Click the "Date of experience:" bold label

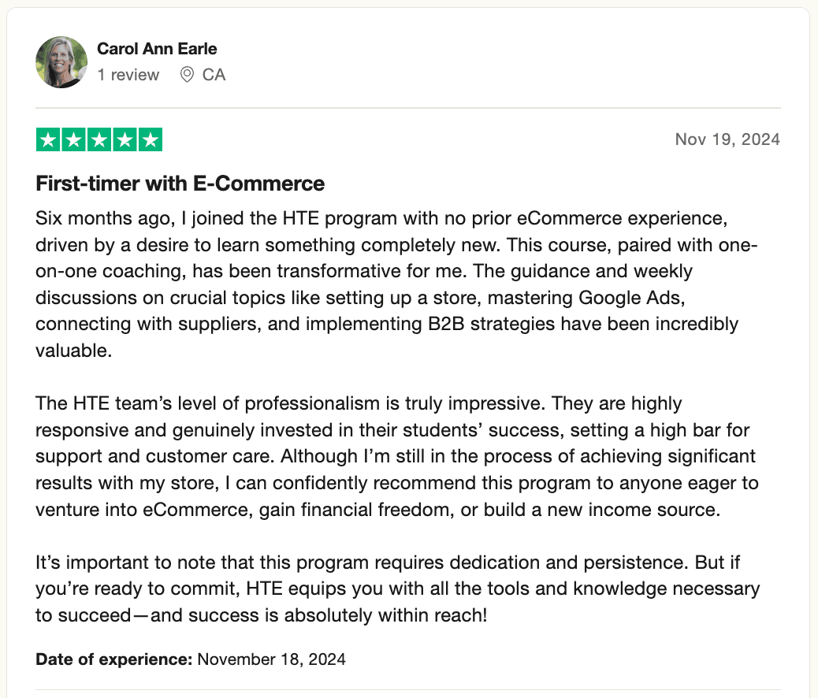point(114,659)
